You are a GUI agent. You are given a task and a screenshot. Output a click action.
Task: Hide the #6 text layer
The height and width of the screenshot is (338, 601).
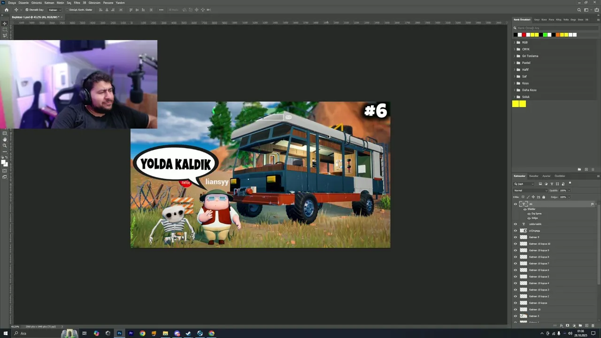click(515, 204)
